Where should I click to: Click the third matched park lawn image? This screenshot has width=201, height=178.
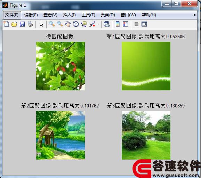(146, 135)
